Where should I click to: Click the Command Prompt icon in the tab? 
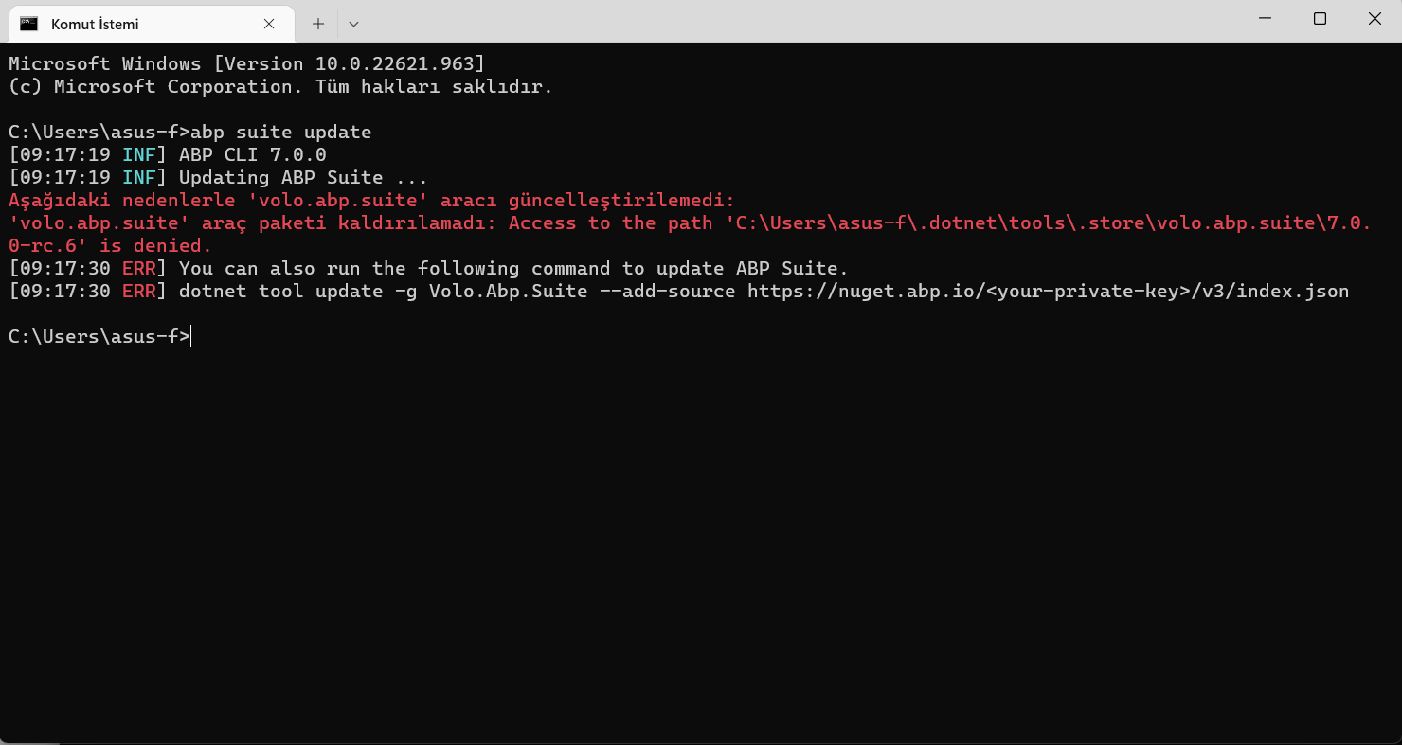click(x=29, y=24)
